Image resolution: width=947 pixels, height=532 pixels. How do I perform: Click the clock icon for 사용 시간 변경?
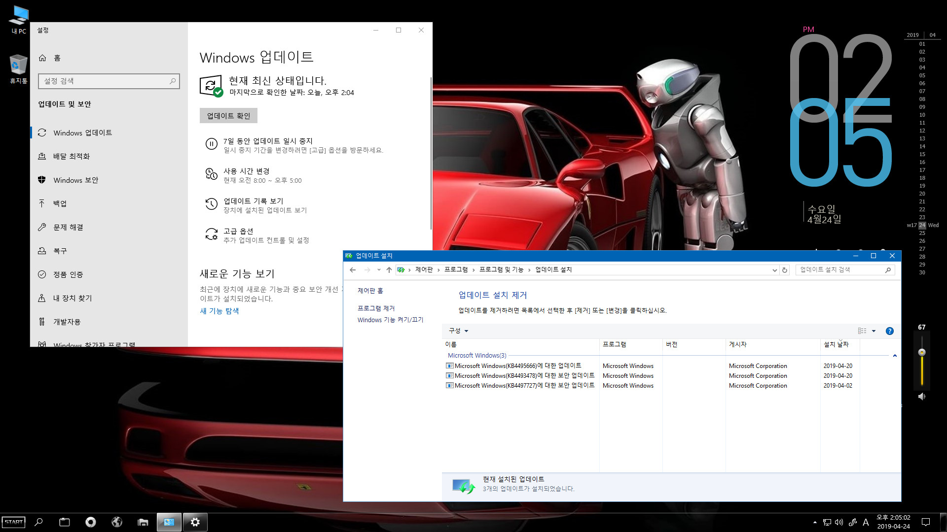click(x=211, y=174)
